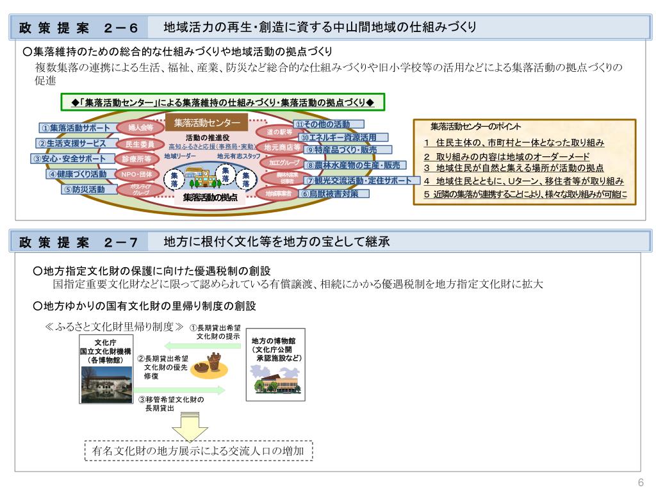
Task: Click the museum photo under 文化庁
Action: (x=106, y=383)
